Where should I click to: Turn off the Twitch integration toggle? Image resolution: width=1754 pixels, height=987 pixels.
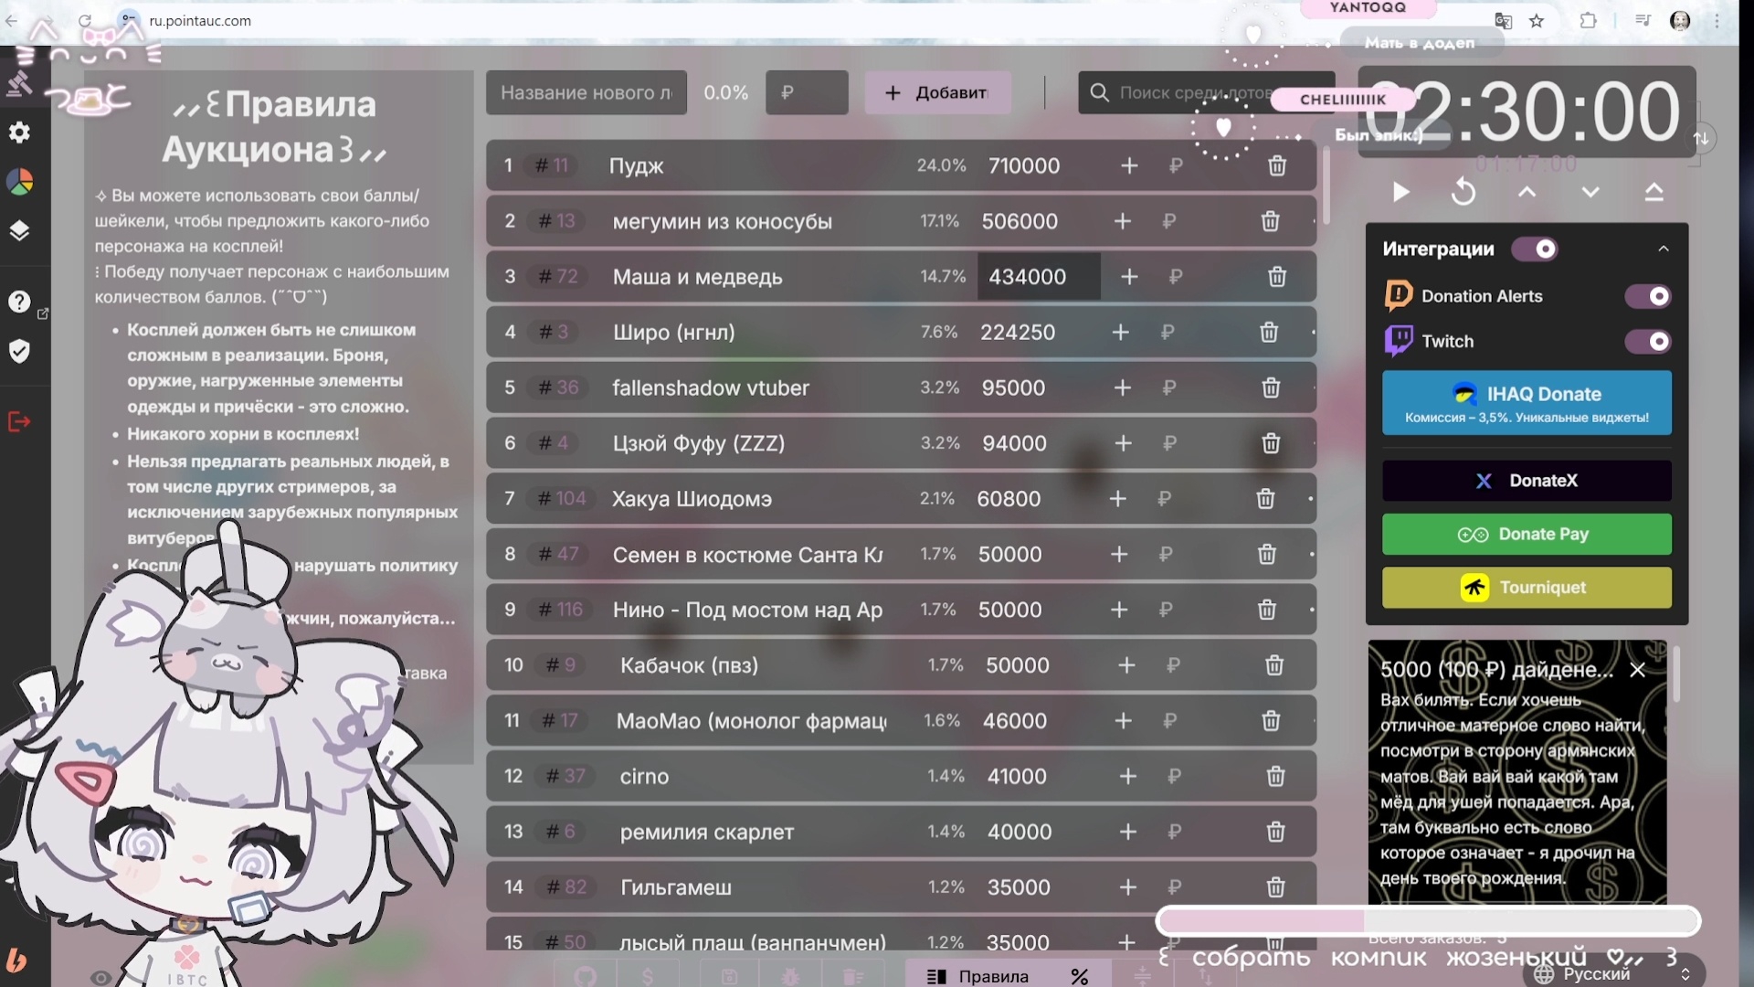pos(1647,341)
